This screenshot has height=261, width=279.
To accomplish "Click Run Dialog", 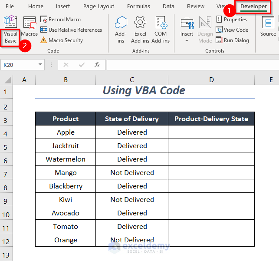I will [232, 40].
